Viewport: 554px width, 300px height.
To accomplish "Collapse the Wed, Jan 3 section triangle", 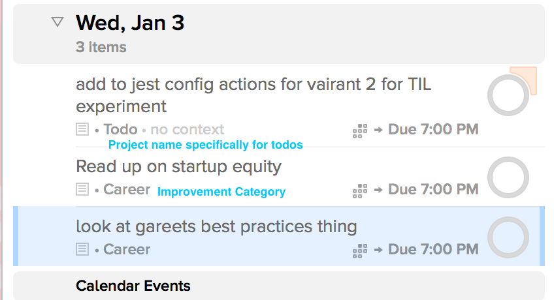I will 57,22.
